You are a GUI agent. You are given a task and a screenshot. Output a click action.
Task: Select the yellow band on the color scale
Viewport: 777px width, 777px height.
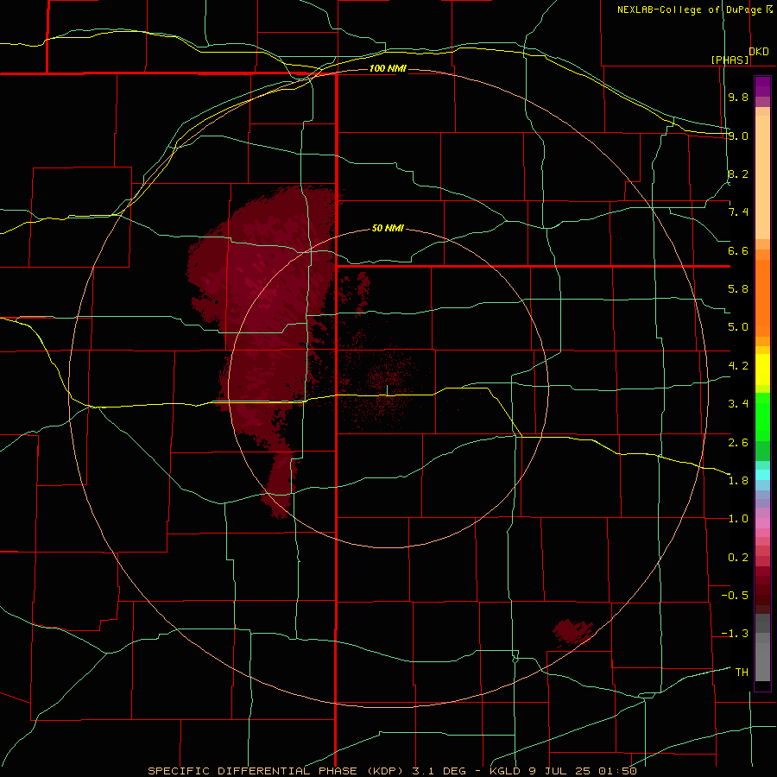762,370
